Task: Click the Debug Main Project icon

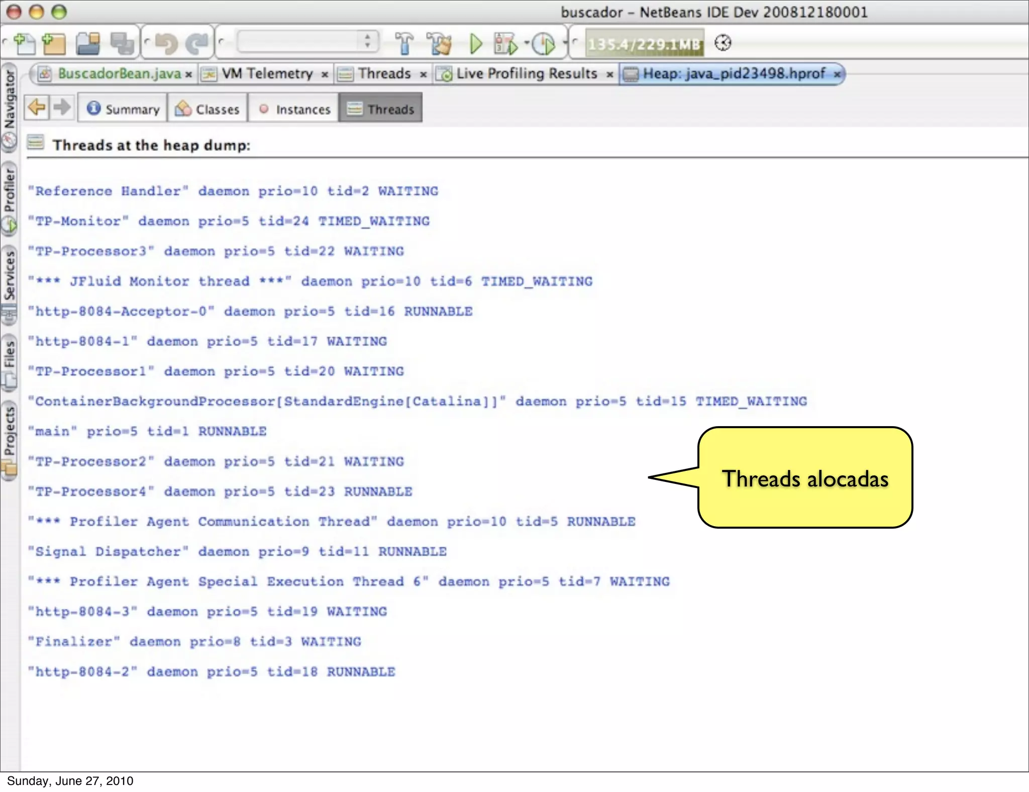Action: [505, 44]
